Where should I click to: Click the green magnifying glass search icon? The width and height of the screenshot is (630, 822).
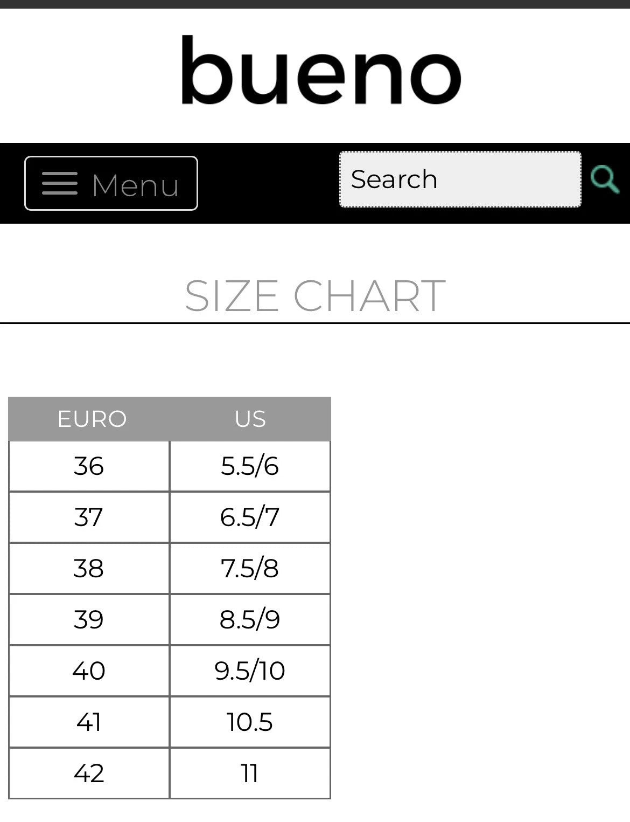coord(604,179)
